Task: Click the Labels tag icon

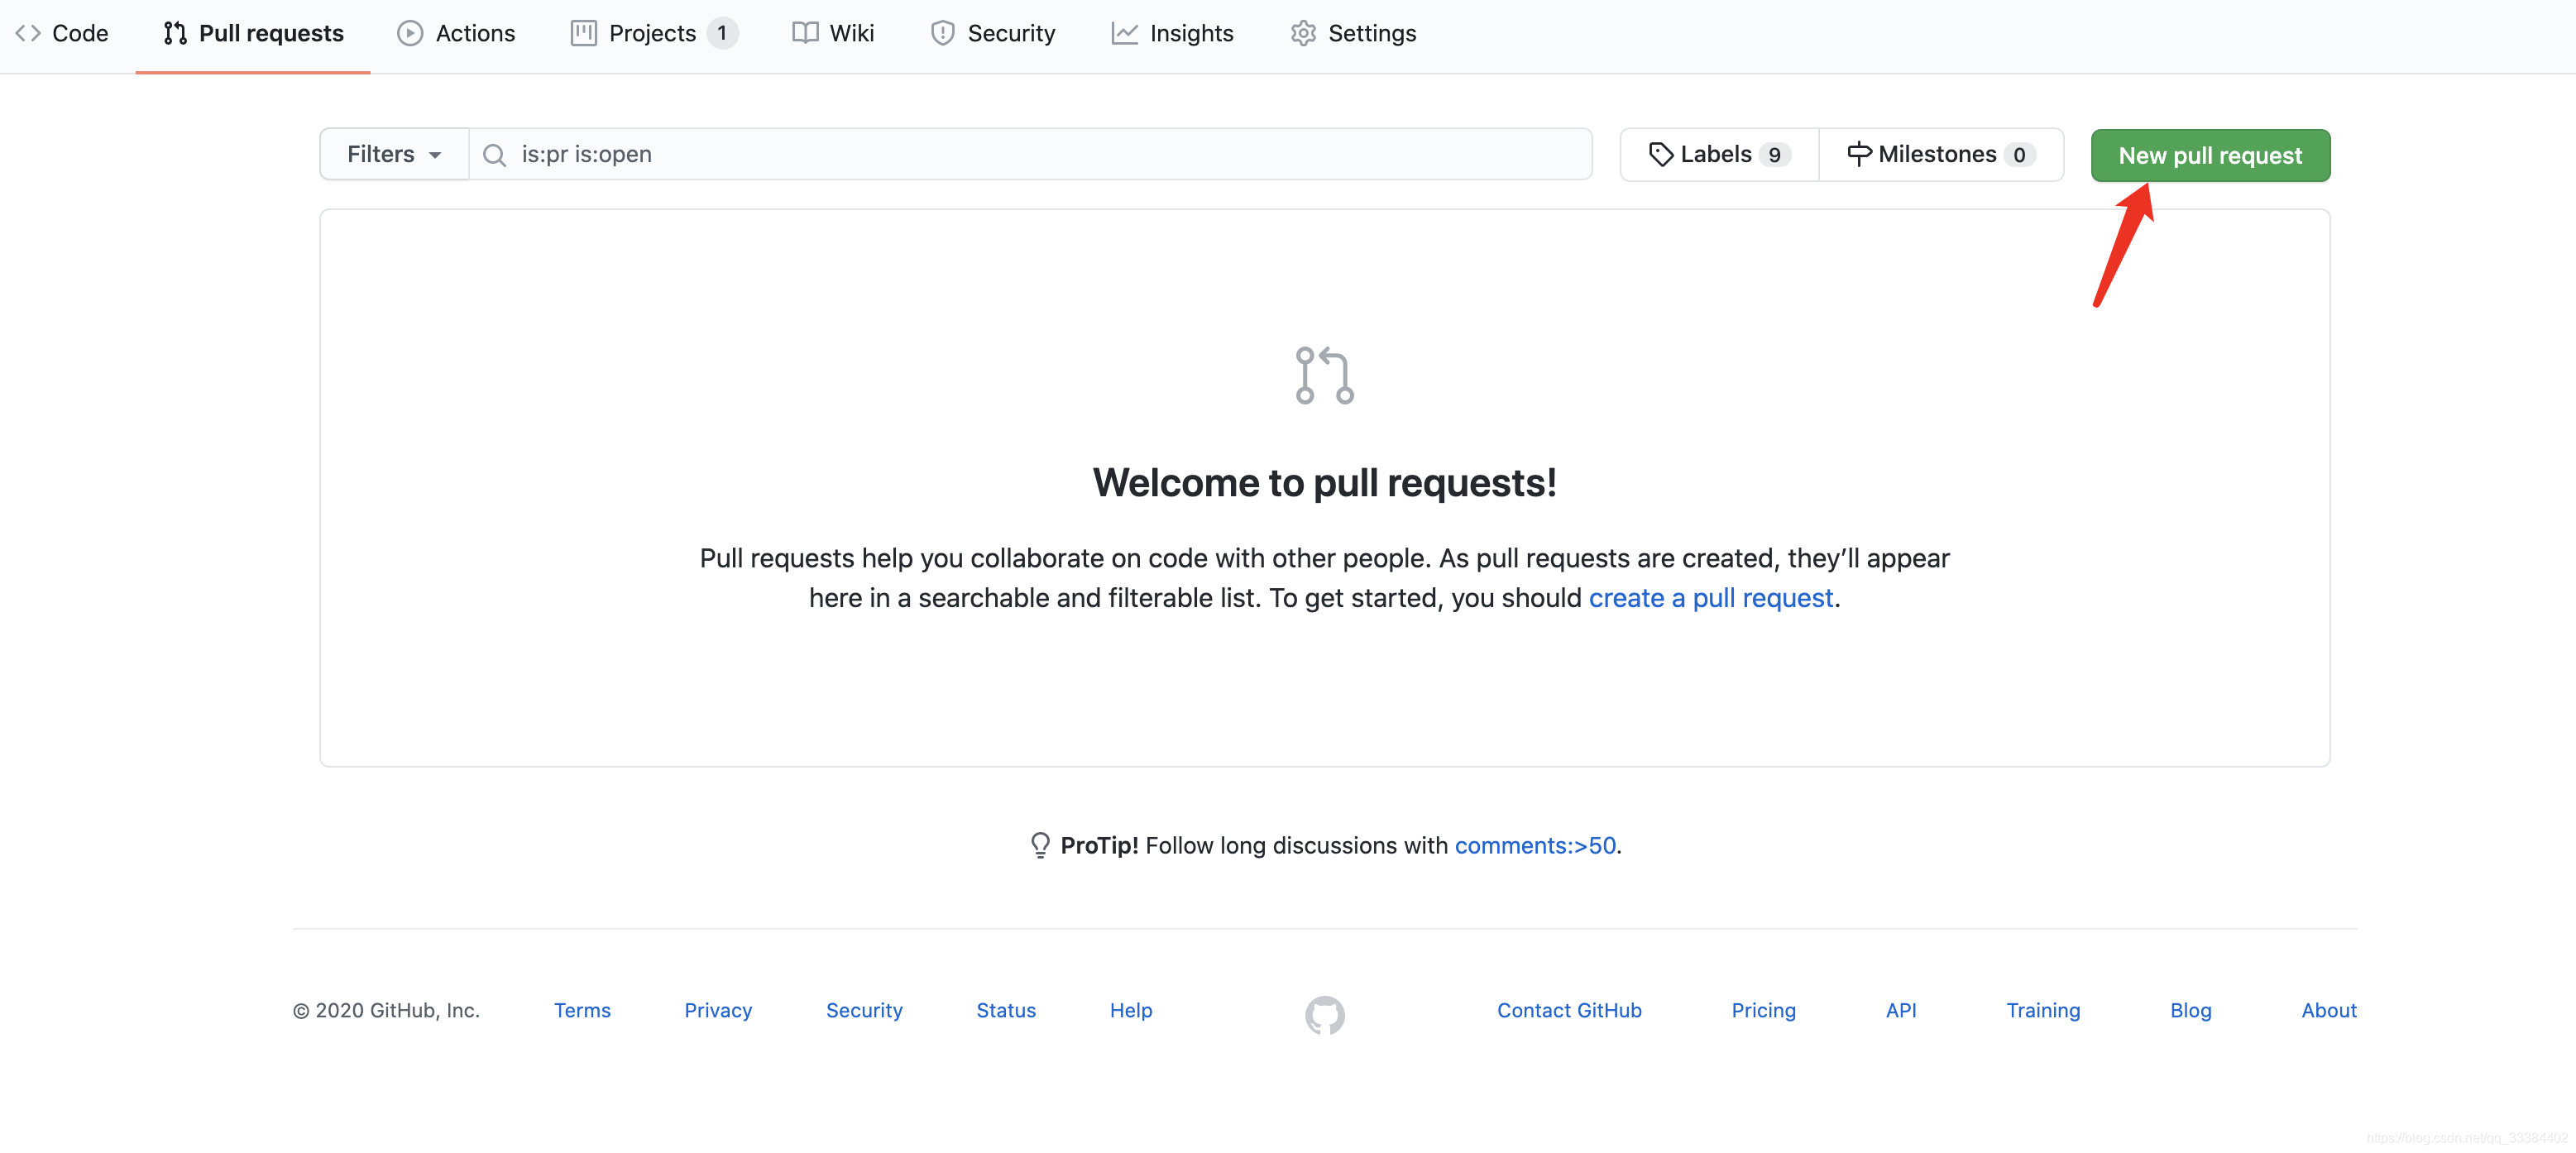Action: [x=1660, y=154]
